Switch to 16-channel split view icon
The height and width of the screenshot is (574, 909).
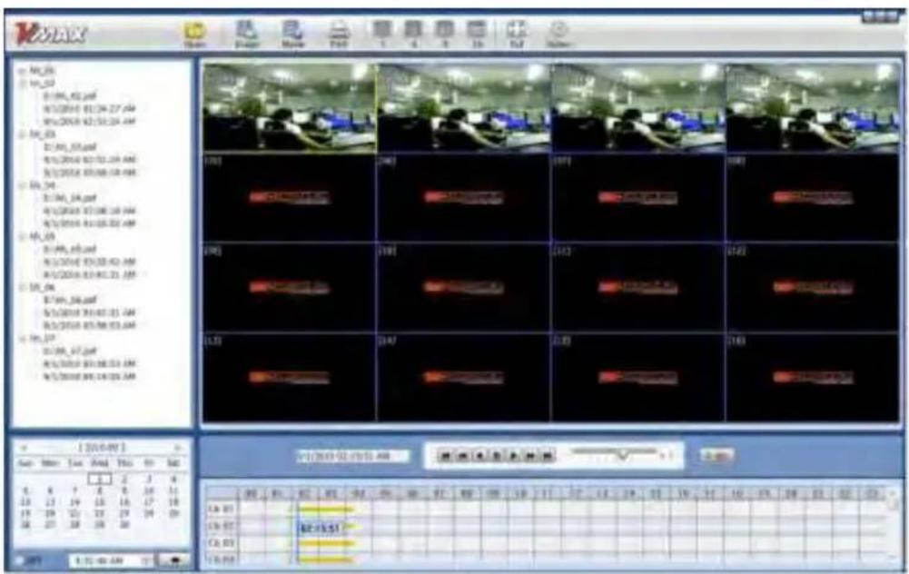477,34
